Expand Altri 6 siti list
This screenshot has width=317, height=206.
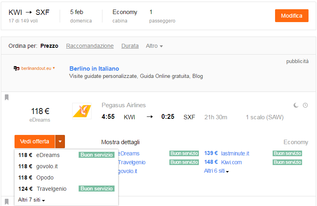click(216, 171)
